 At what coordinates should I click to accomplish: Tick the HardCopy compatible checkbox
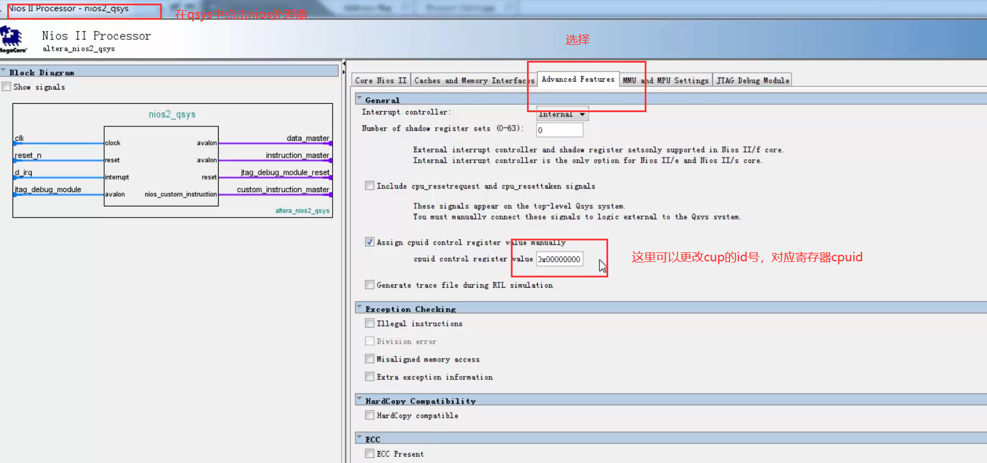pyautogui.click(x=370, y=415)
